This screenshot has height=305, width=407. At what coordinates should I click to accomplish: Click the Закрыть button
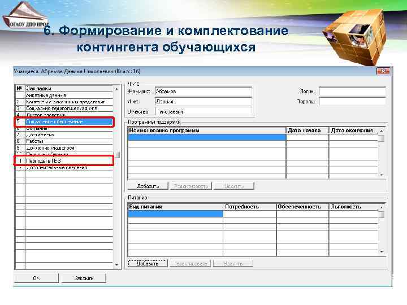[84, 278]
